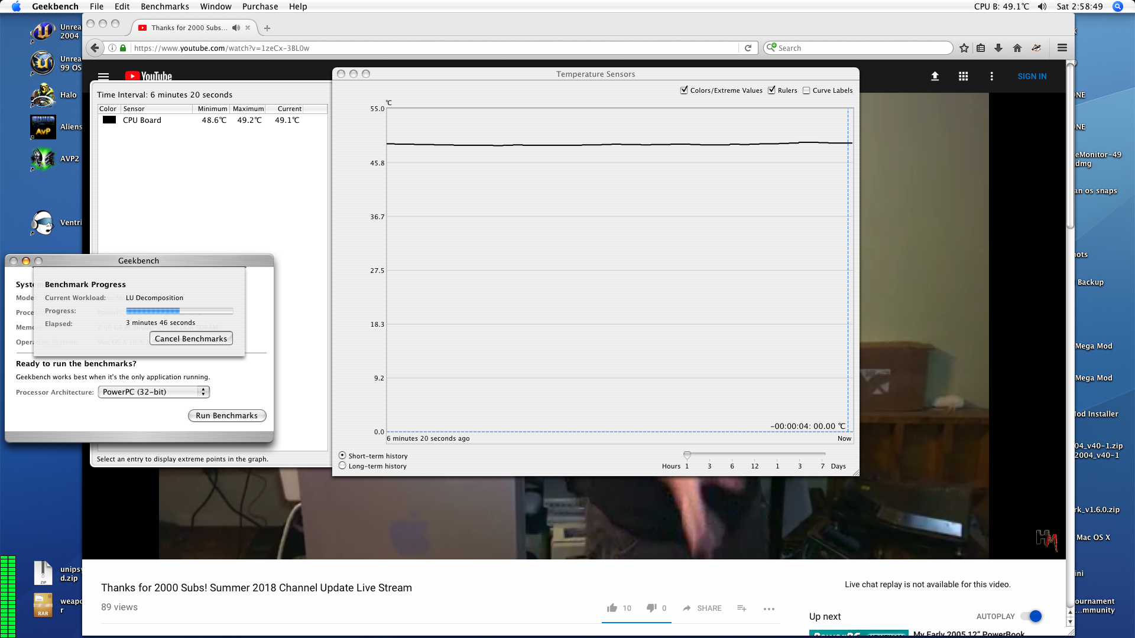Open the browser hamburger menu
This screenshot has width=1135, height=638.
[1062, 48]
